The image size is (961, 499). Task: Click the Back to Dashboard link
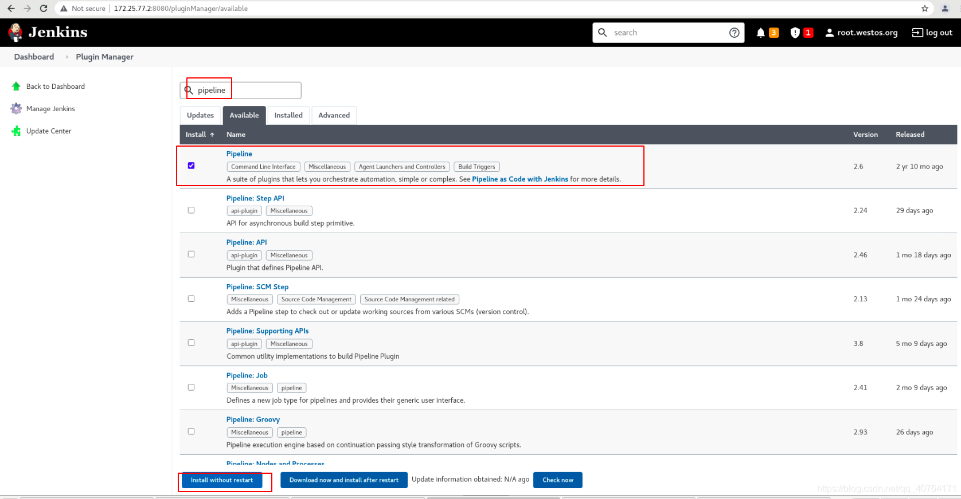pos(56,87)
